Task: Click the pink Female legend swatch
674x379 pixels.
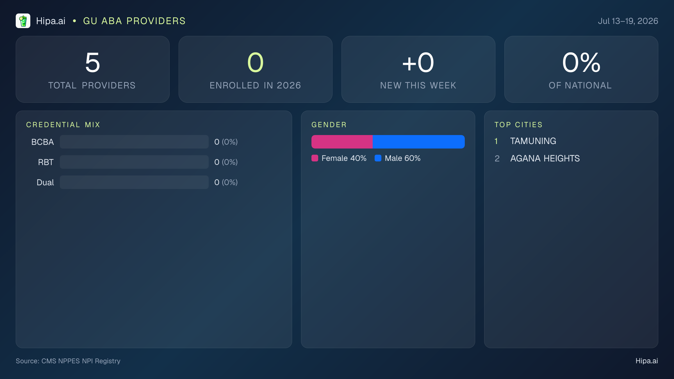Action: pos(315,158)
